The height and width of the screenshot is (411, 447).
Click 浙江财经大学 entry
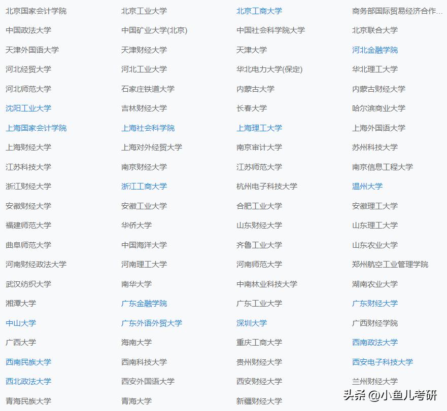(x=28, y=186)
